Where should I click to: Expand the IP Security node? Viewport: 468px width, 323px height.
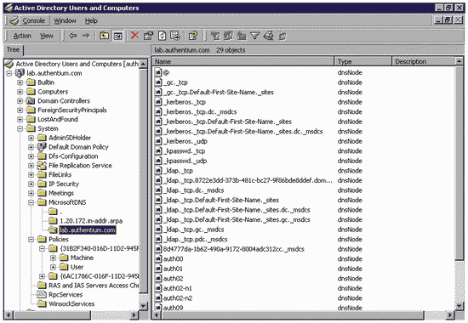click(31, 184)
